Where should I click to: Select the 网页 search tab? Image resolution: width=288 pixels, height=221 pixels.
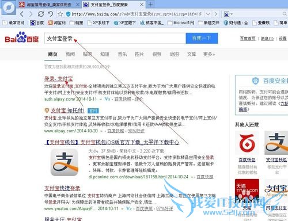coord(53,54)
